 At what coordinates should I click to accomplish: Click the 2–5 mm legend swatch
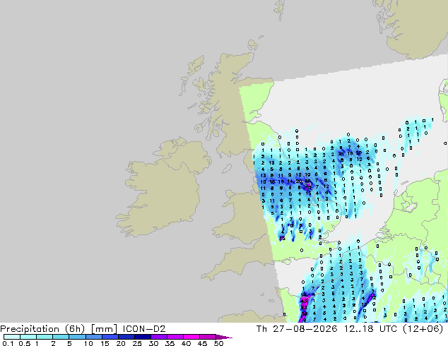pos(61,337)
